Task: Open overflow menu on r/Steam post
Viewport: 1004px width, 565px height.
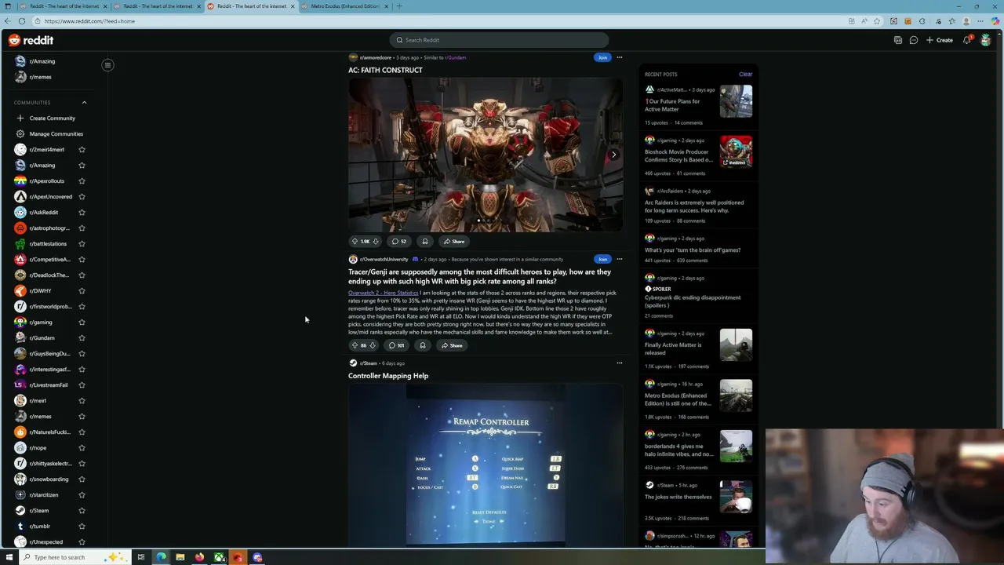Action: 619,363
